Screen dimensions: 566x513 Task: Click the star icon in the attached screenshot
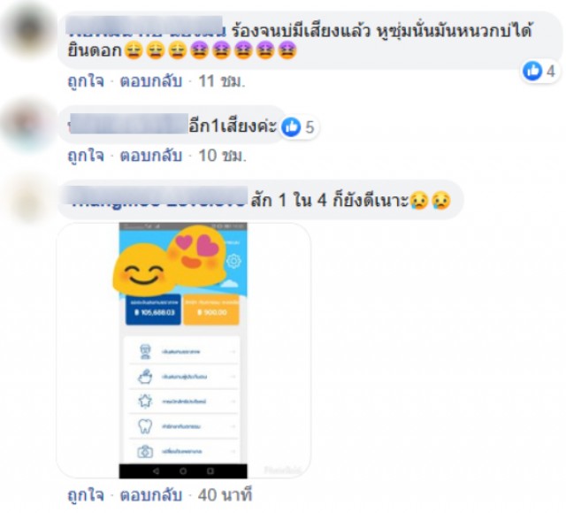[x=145, y=401]
